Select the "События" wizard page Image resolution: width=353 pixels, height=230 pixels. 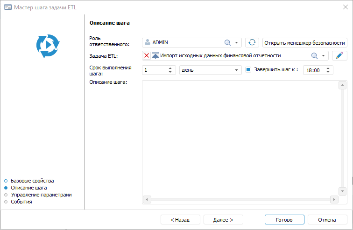(x=21, y=202)
